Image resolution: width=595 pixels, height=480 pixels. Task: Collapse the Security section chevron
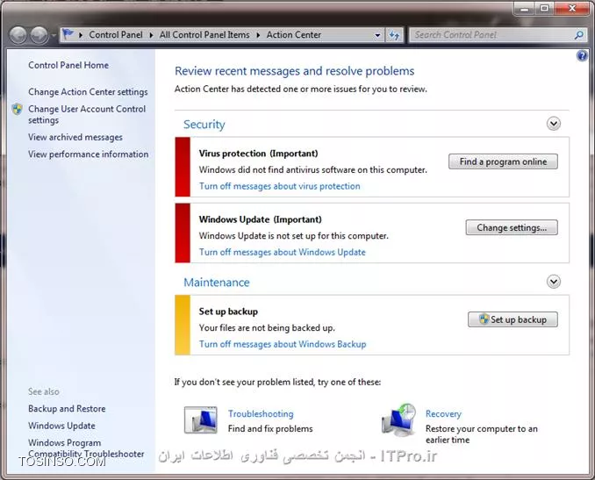coord(554,124)
